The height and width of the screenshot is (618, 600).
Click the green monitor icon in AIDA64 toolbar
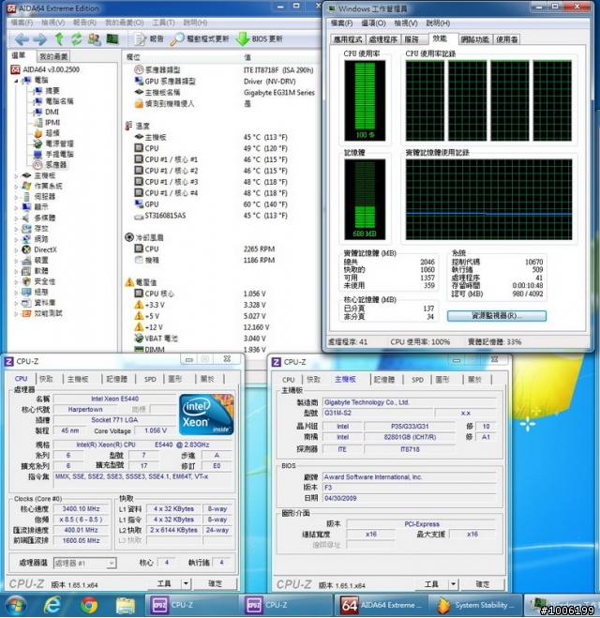tap(112, 39)
